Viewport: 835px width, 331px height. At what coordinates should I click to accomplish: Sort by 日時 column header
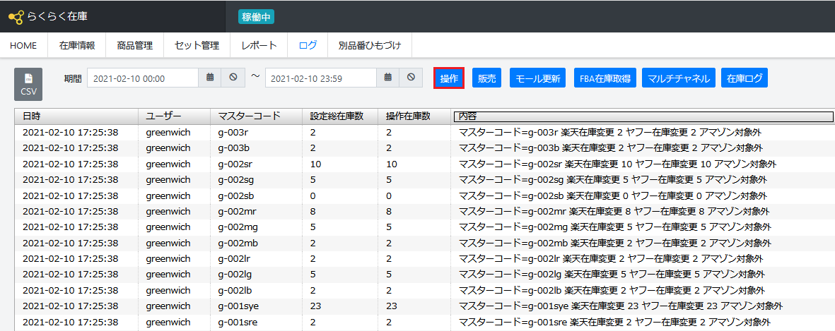(x=76, y=116)
